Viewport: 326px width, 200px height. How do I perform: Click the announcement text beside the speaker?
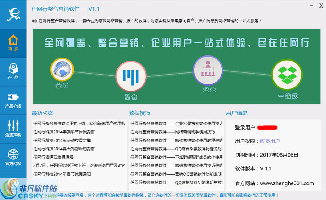(150, 21)
